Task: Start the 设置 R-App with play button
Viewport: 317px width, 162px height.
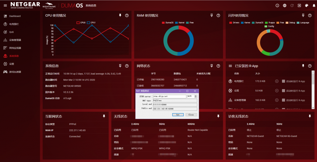Action: (x=277, y=91)
